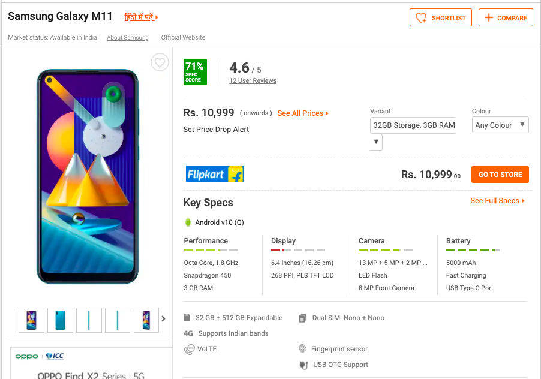Add phone to shortlist
The height and width of the screenshot is (379, 541).
coord(441,17)
